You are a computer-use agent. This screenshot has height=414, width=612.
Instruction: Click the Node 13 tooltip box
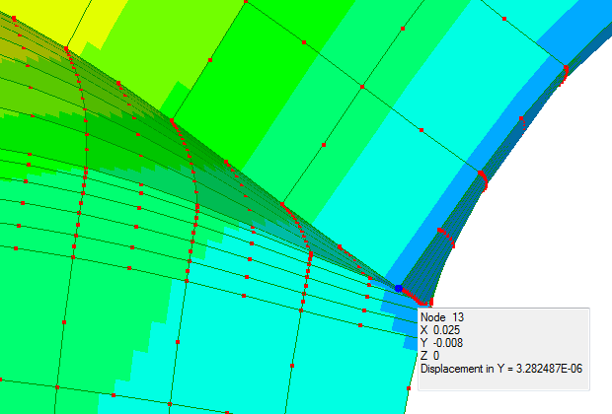click(x=503, y=348)
